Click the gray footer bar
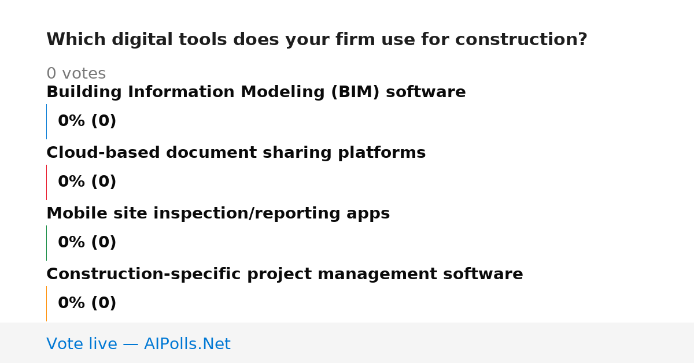Image resolution: width=694 pixels, height=363 pixels. tap(347, 343)
